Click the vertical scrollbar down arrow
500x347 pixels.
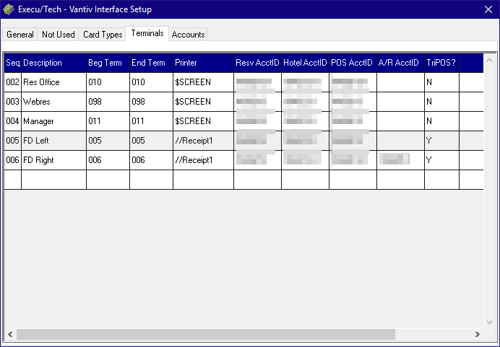pyautogui.click(x=489, y=322)
